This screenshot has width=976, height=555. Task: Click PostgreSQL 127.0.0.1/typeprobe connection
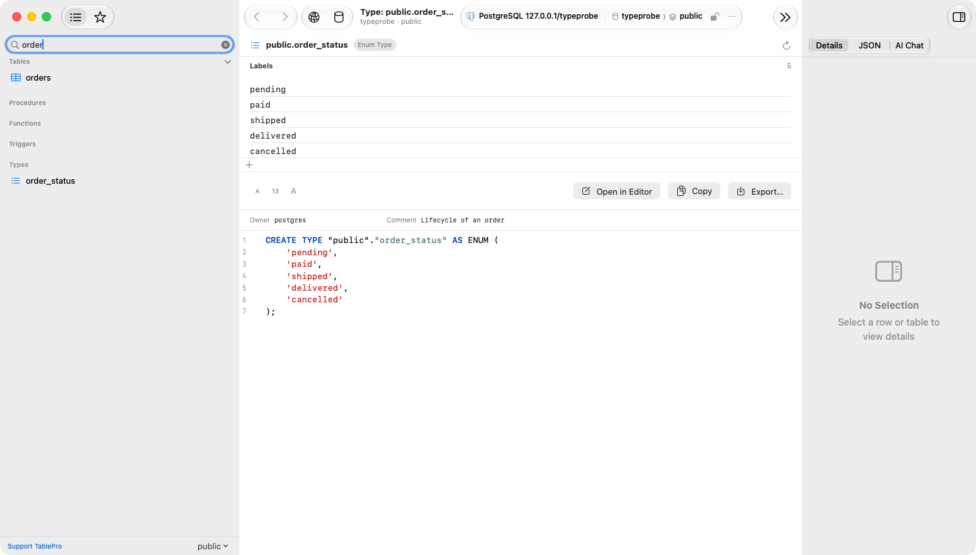click(x=533, y=16)
